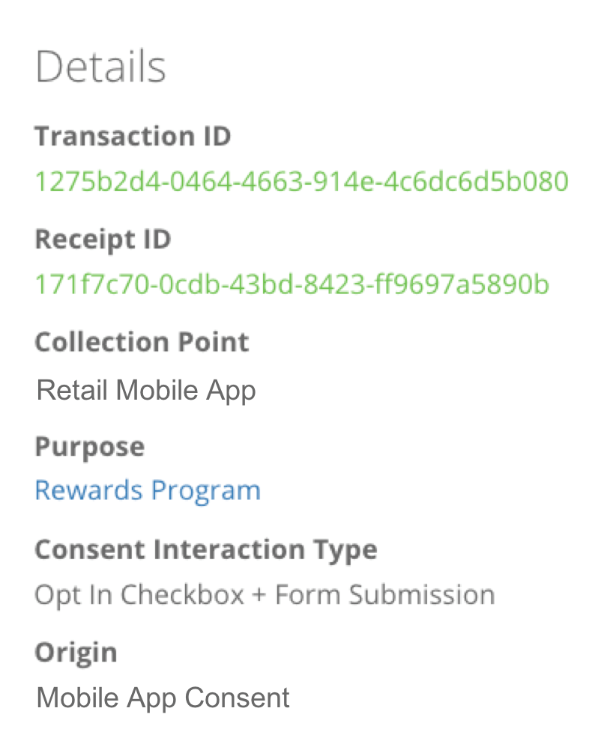Click the consent type value text
Image resolution: width=610 pixels, height=729 pixels.
tap(265, 595)
